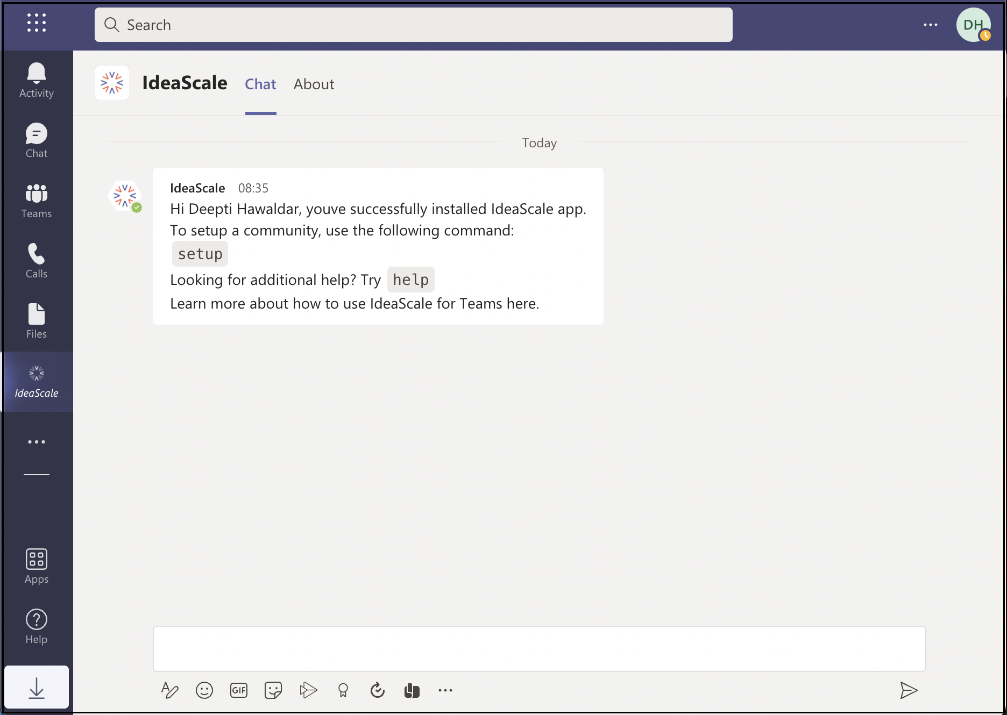The height and width of the screenshot is (715, 1007).
Task: Click the Viva Learning icon in the compose toolbar
Action: click(412, 690)
